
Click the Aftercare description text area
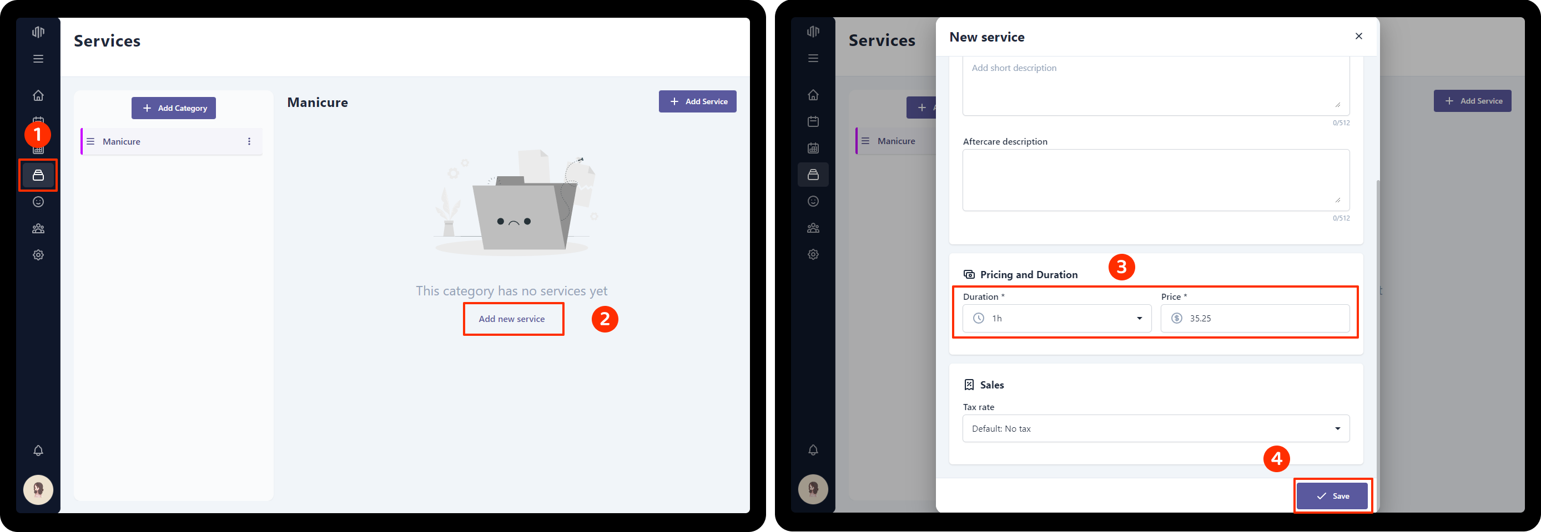pyautogui.click(x=1156, y=180)
